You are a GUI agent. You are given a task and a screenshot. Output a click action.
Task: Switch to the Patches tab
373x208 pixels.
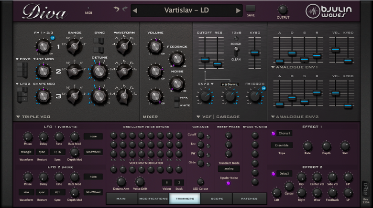pos(248,198)
